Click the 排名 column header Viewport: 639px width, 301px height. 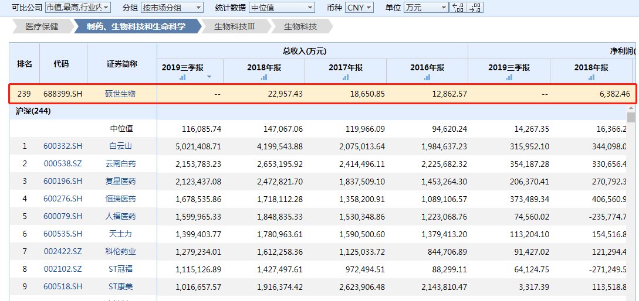pyautogui.click(x=25, y=64)
